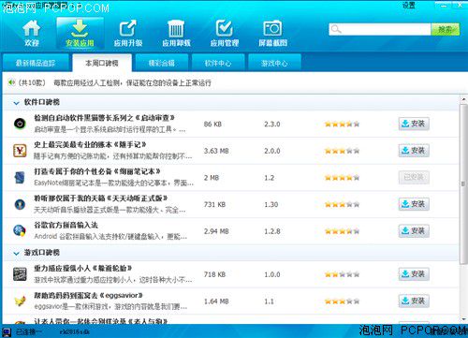This screenshot has height=338, width=468.
Task: Click size value 3.63 MB
Action: (216, 151)
